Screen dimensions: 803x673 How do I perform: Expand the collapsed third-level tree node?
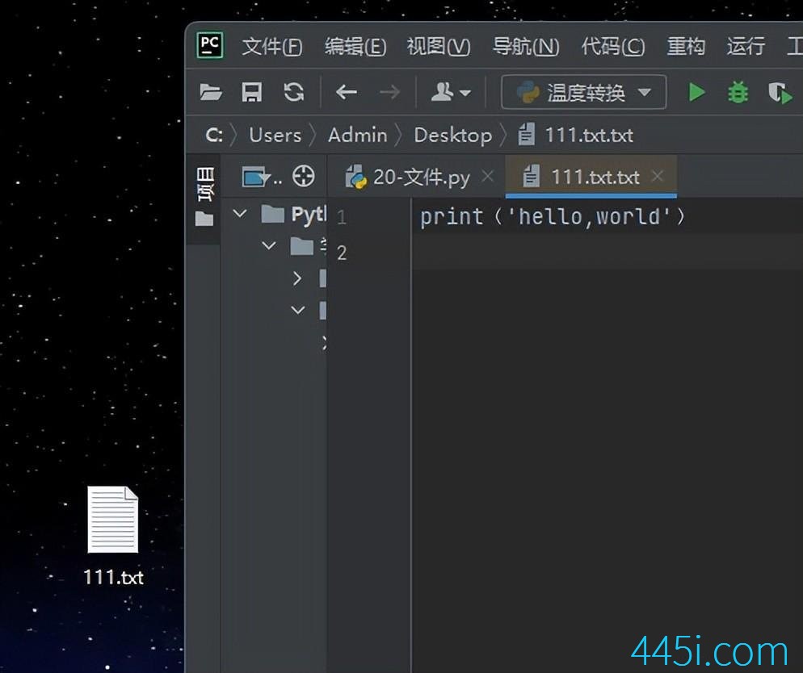[297, 278]
